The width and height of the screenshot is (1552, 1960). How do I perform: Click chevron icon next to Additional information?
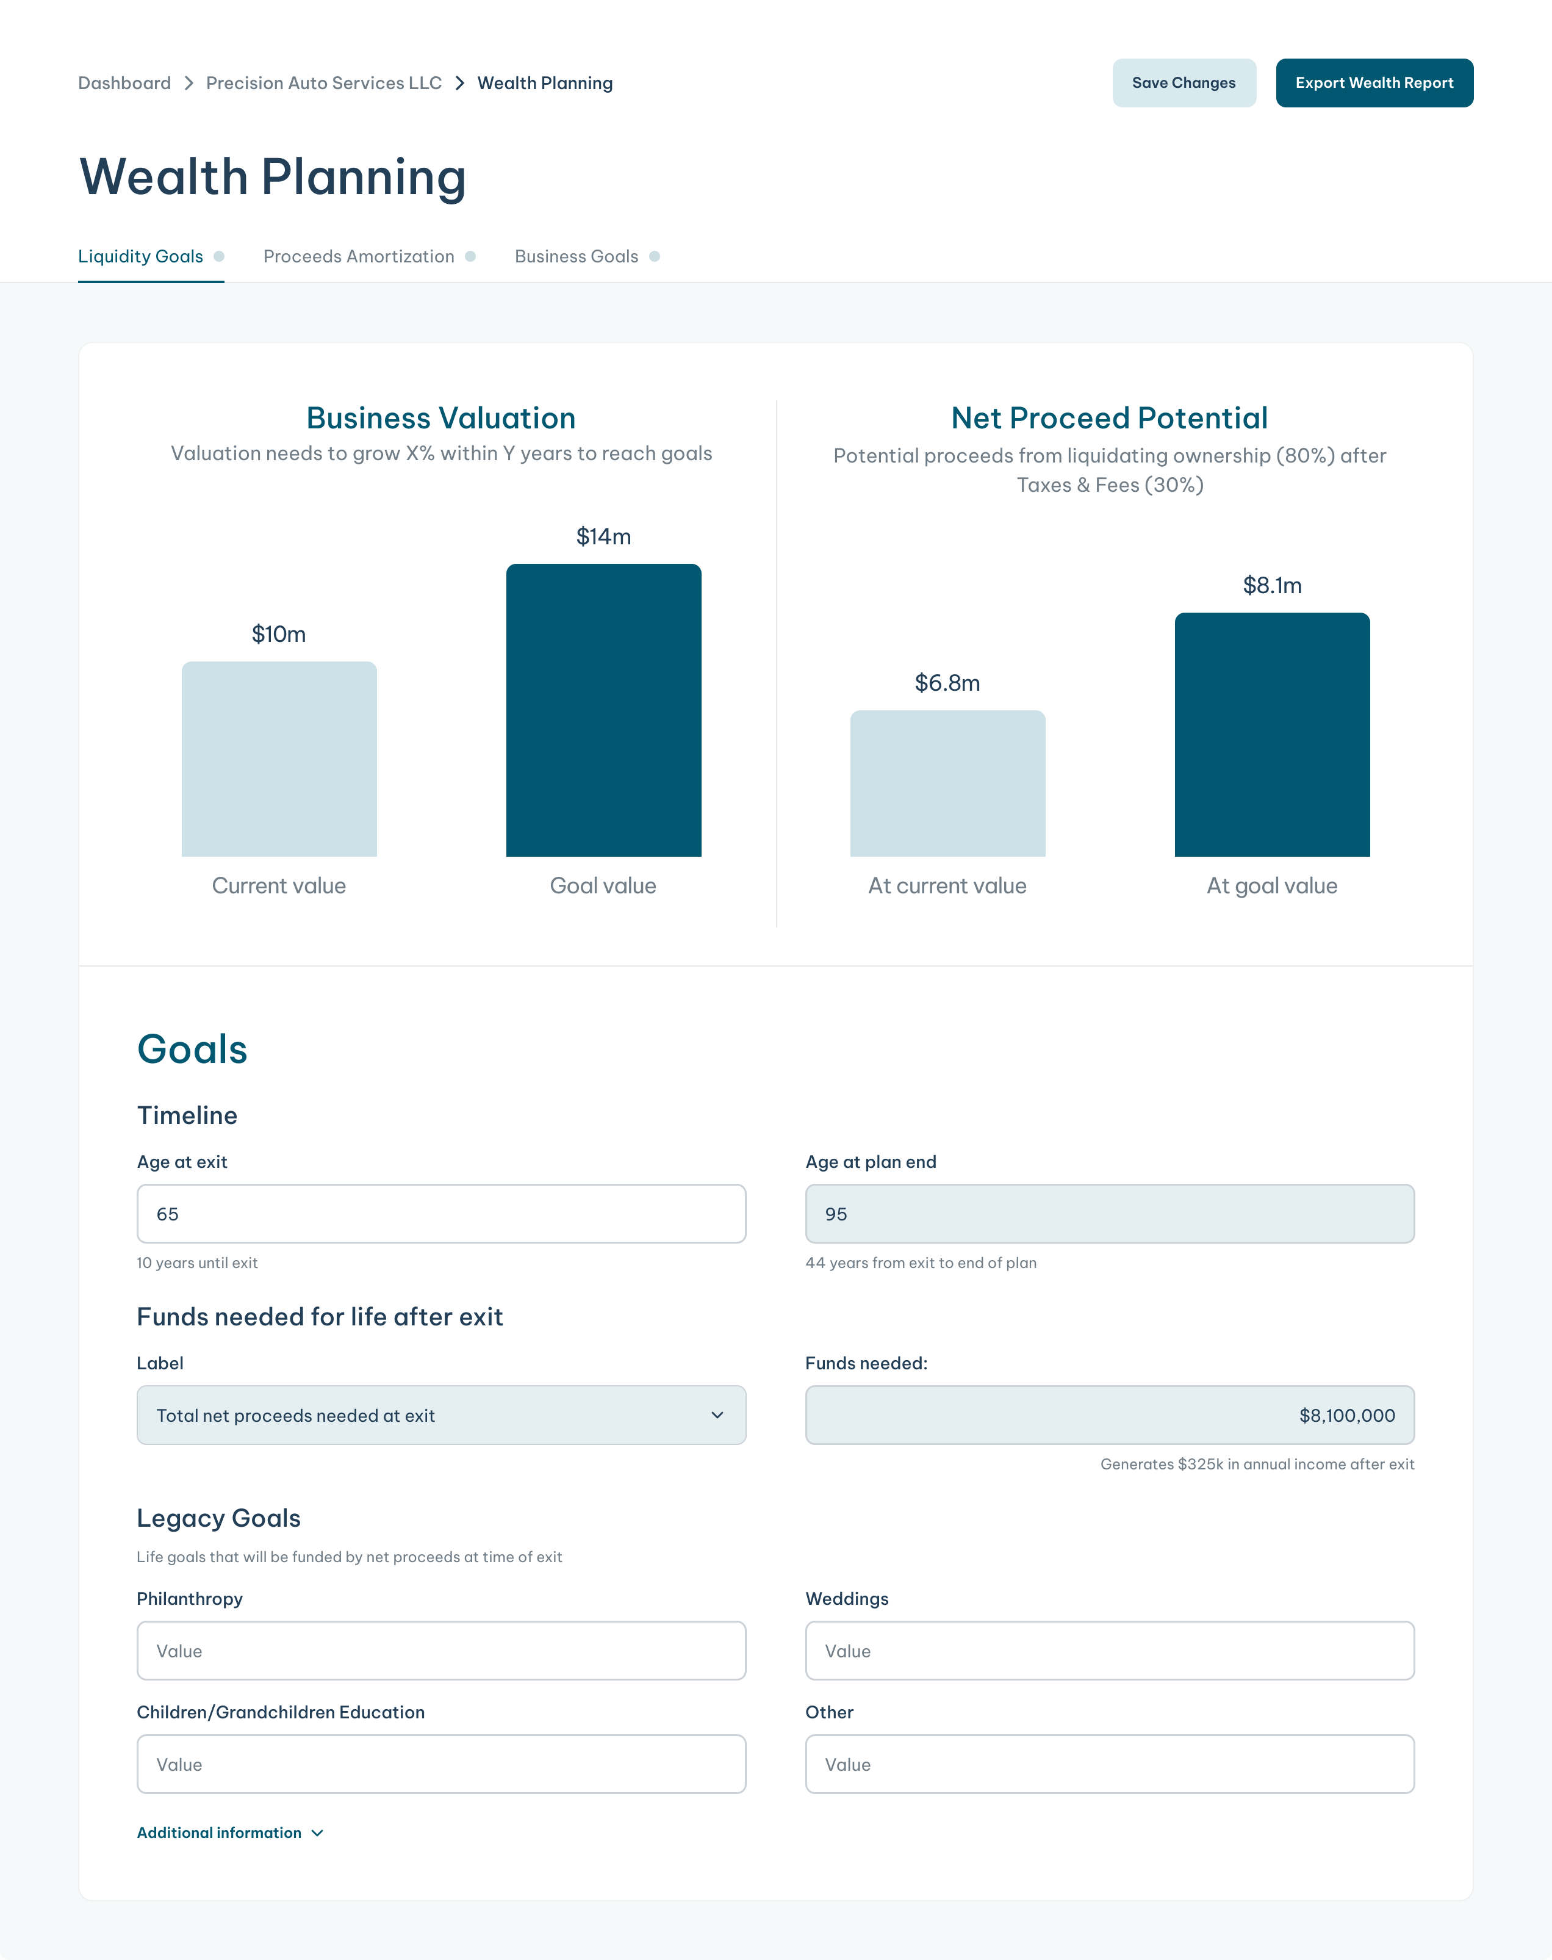[x=317, y=1833]
